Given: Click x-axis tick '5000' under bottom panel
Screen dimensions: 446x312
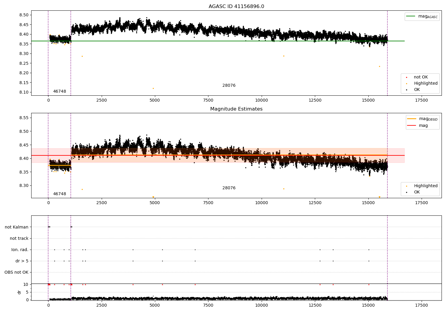Looking at the screenshot, I should tap(155, 305).
